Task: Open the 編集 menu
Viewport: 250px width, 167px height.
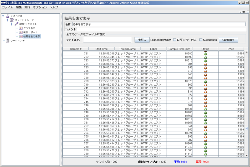Action: (x=19, y=7)
